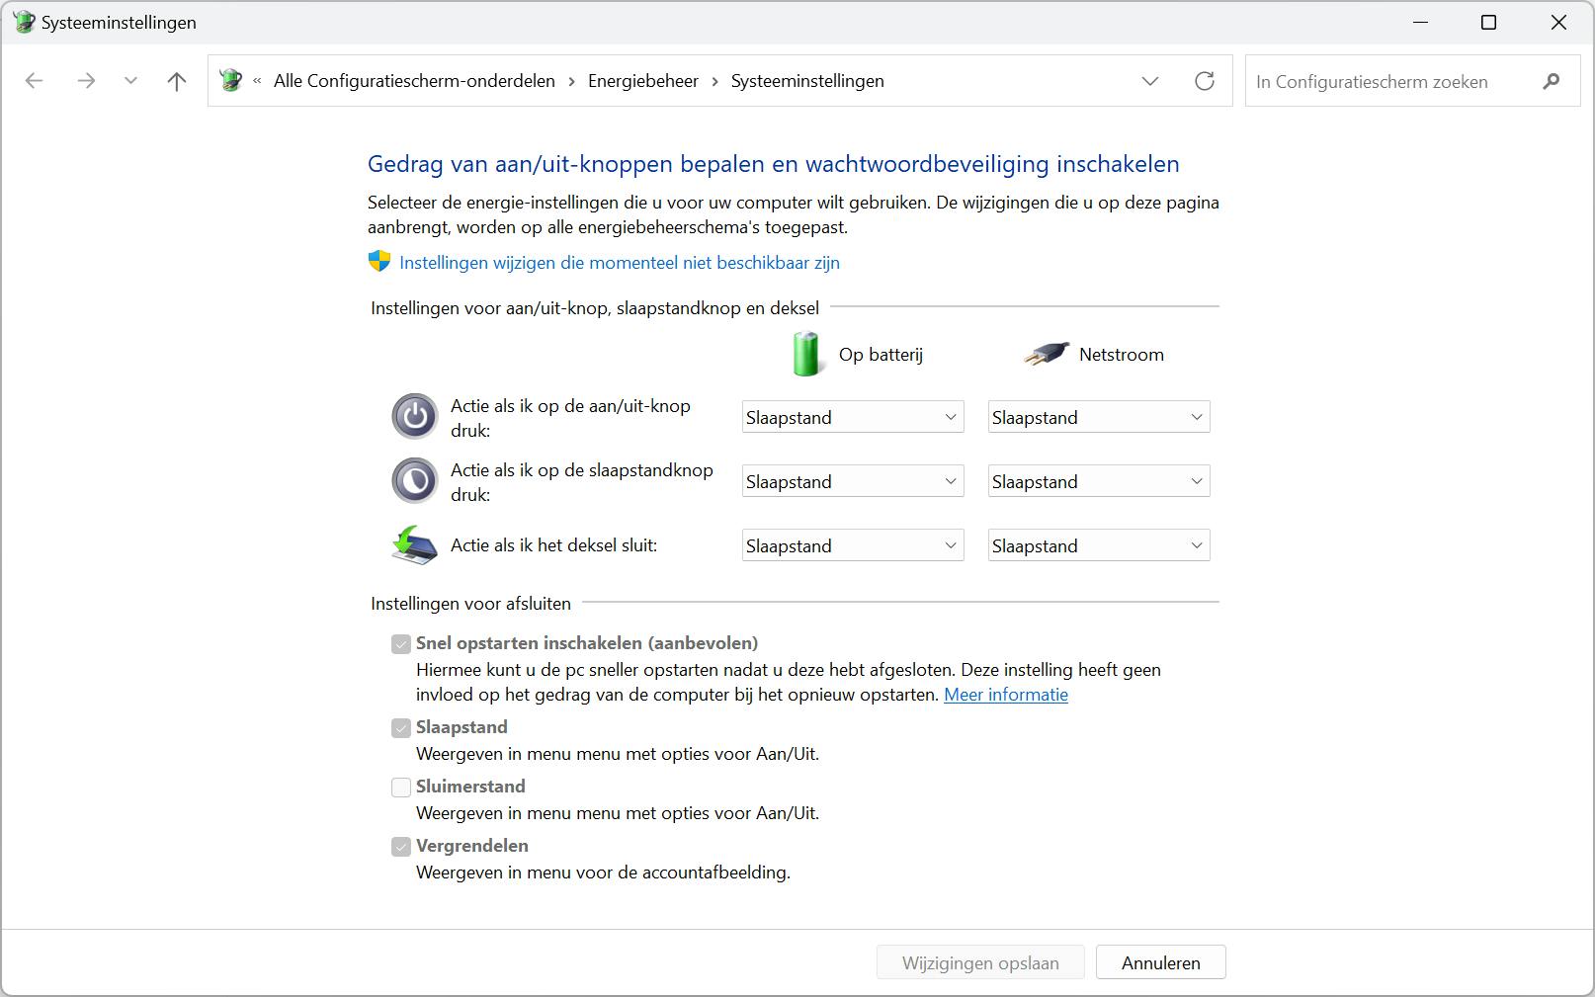Open lid close Netstroom action dropdown

tap(1098, 545)
